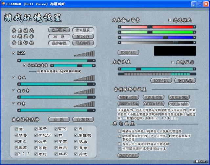Click left arrow of BGM volume slider
Viewport: 210px width, 165px height.
[19, 61]
